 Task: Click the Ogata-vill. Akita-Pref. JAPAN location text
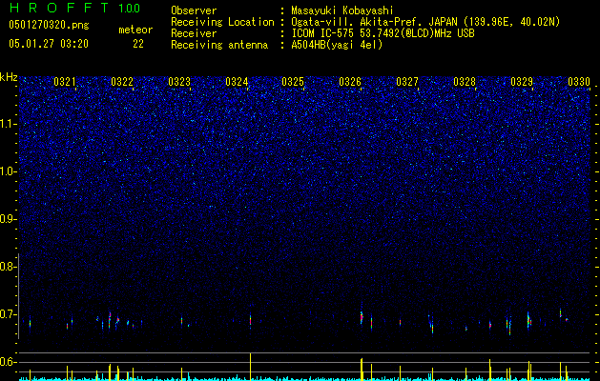(x=425, y=22)
